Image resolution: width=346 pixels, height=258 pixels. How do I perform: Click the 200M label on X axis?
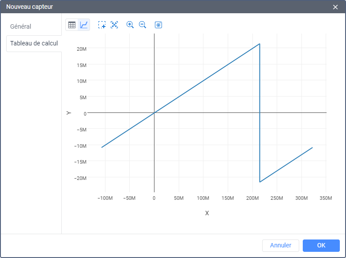[252, 198]
